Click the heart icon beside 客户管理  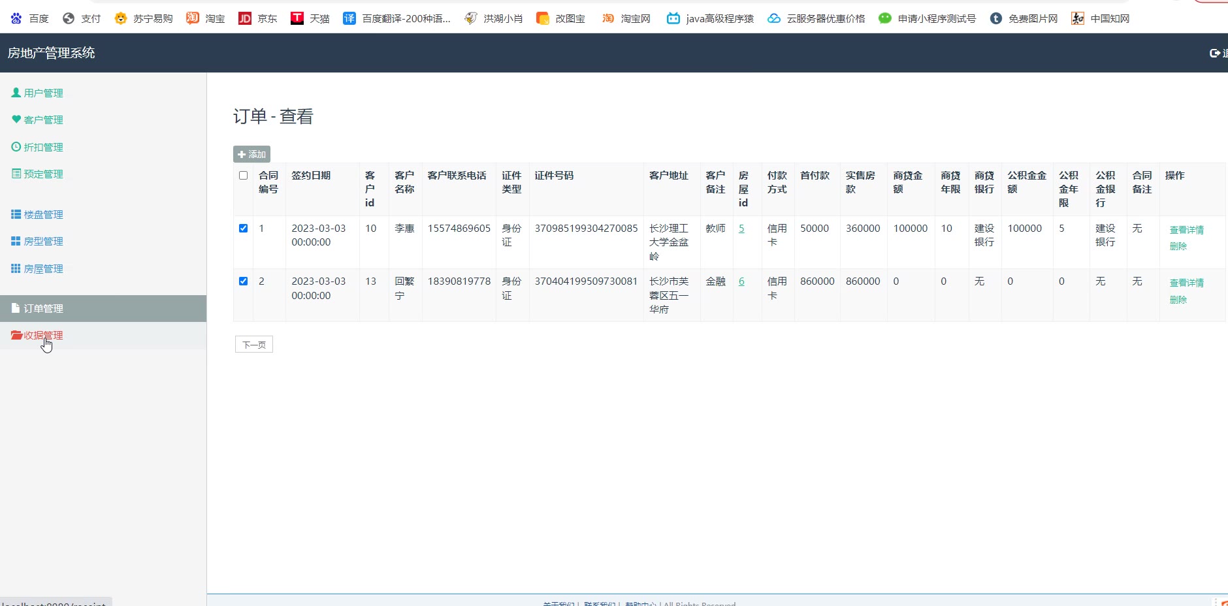pyautogui.click(x=16, y=120)
